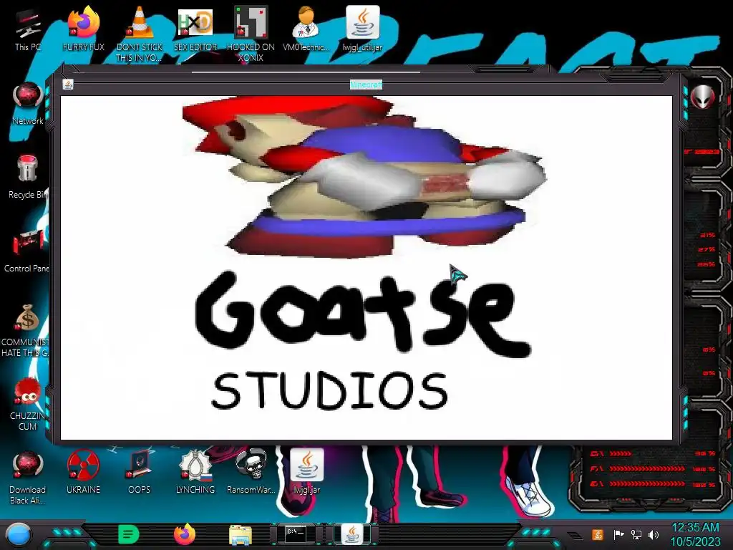Open the network tray icon
733x550 pixels.
[636, 534]
